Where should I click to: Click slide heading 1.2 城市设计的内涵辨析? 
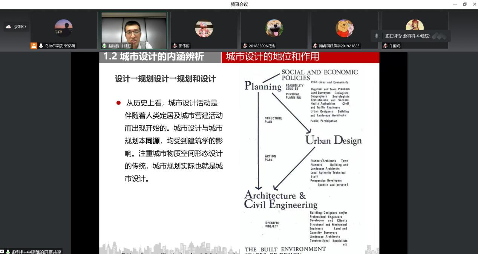point(153,57)
